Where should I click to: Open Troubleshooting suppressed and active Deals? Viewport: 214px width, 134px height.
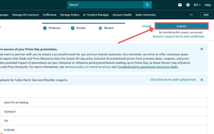(147, 67)
